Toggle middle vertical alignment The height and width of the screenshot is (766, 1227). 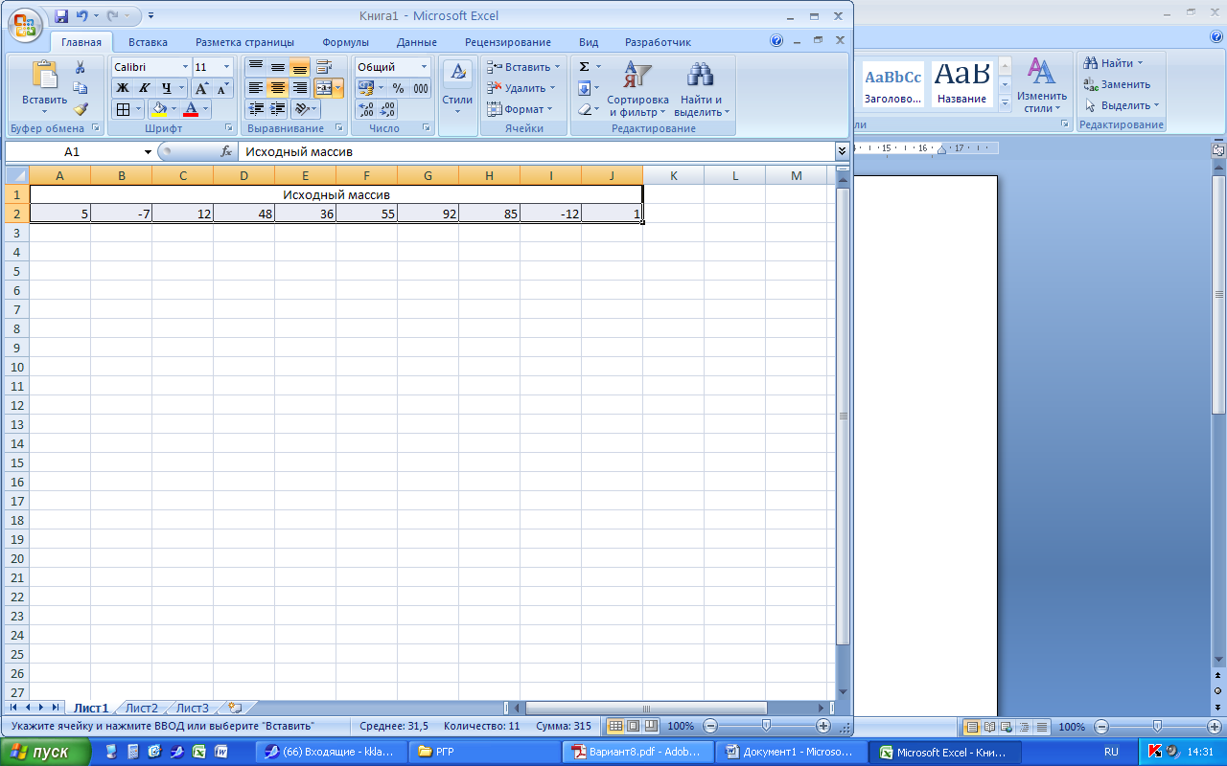[278, 67]
